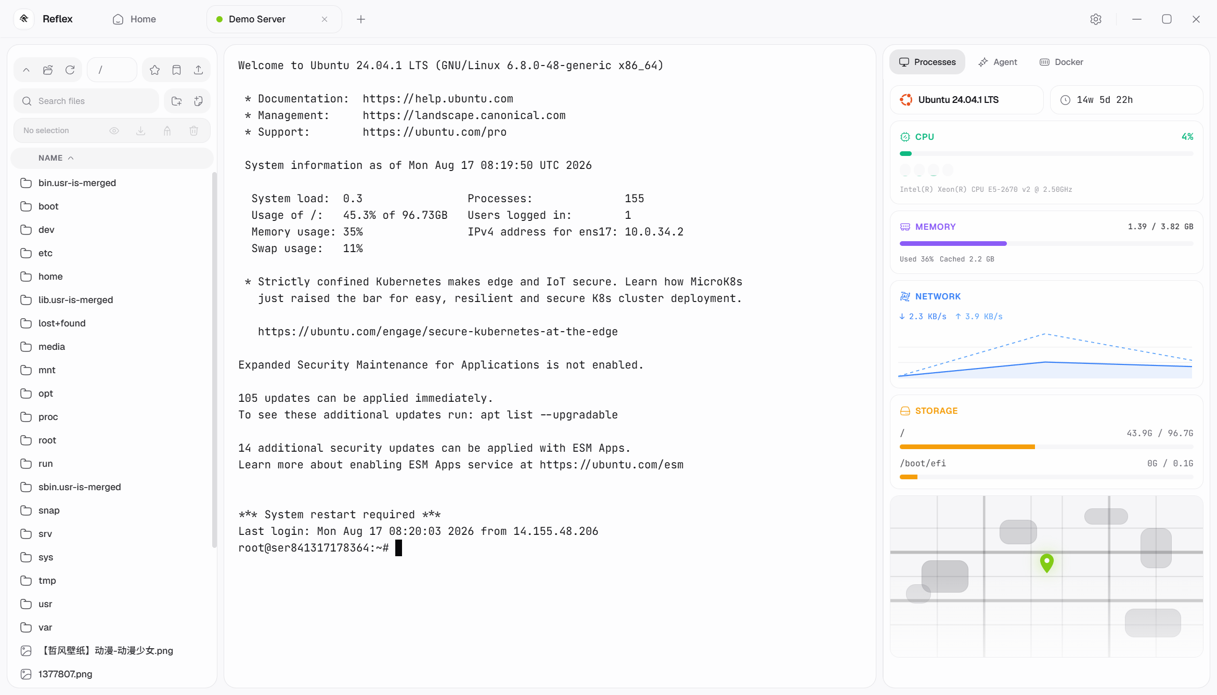Open the Home tab
The height and width of the screenshot is (695, 1217).
(134, 19)
